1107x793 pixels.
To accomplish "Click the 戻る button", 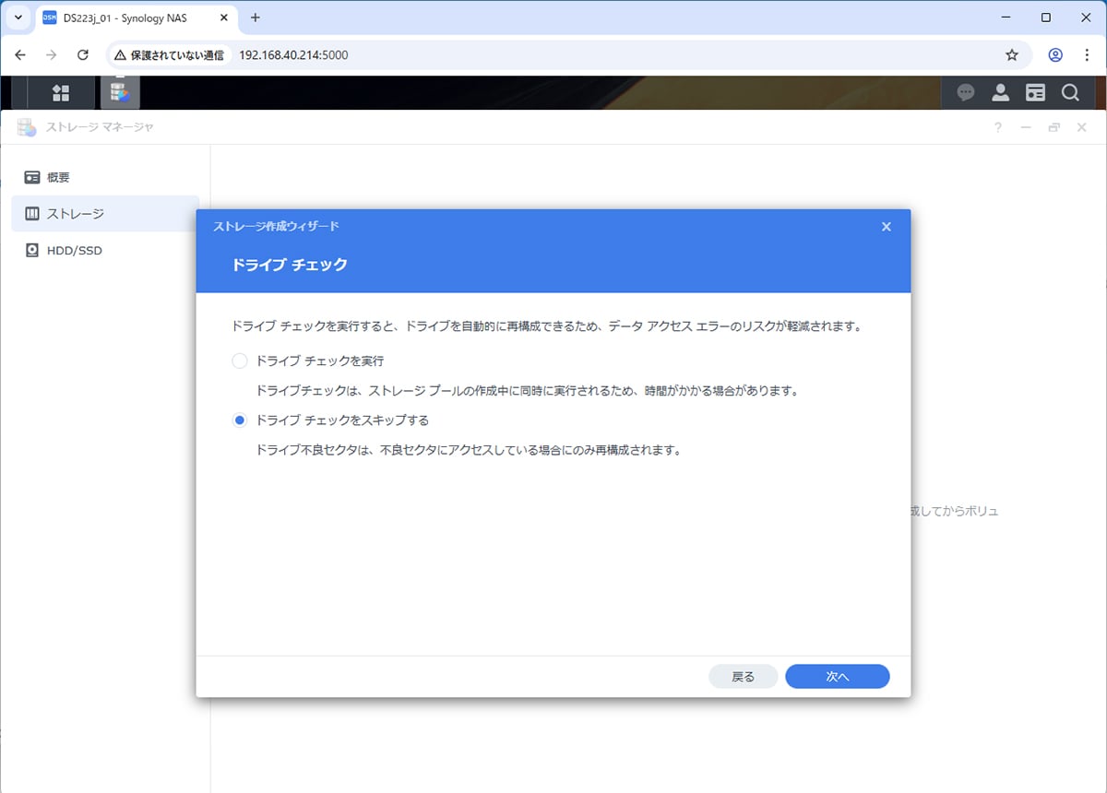I will pyautogui.click(x=743, y=676).
